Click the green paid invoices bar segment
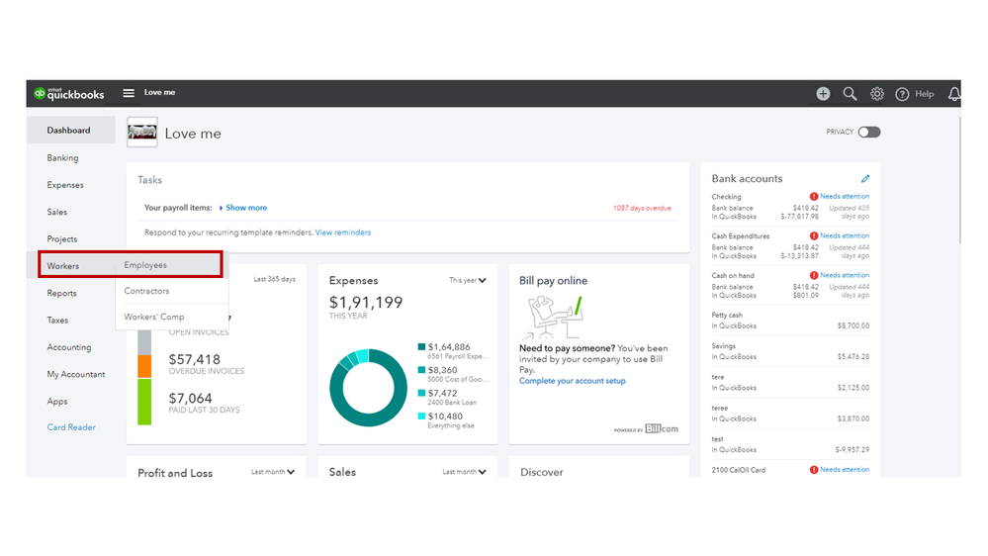 pyautogui.click(x=144, y=402)
